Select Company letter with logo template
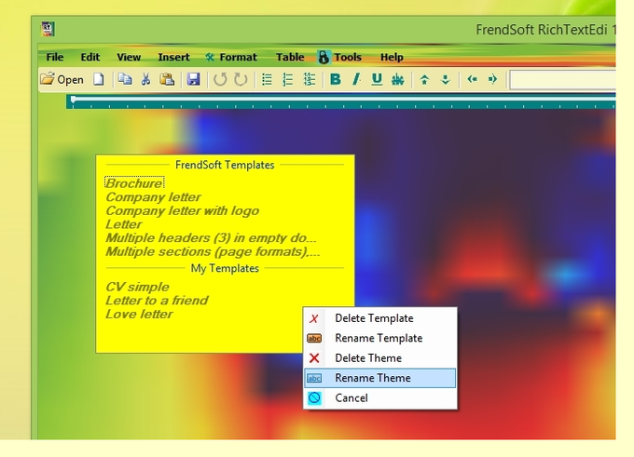Image resolution: width=634 pixels, height=457 pixels. pos(182,210)
